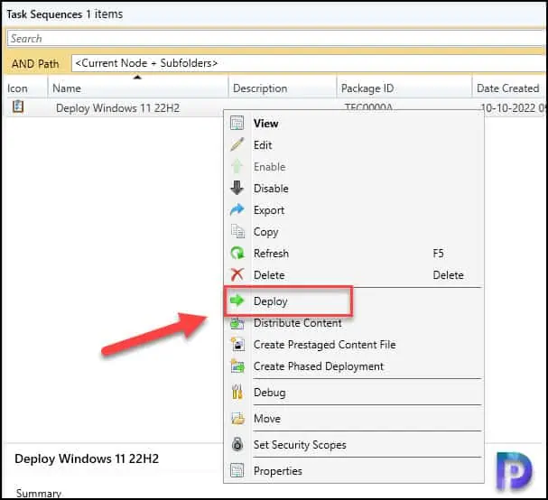This screenshot has height=500, width=548.
Task: Click the Move folder icon
Action: click(238, 418)
